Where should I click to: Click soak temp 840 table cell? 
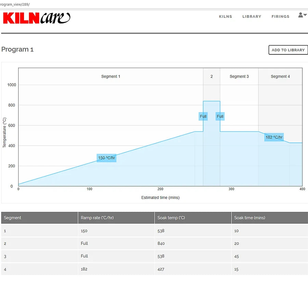pos(161,243)
